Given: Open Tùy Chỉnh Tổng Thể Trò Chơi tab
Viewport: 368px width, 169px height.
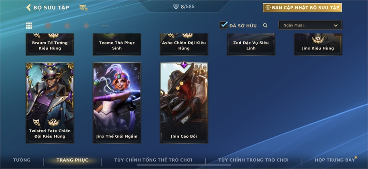Looking at the screenshot, I should [153, 160].
